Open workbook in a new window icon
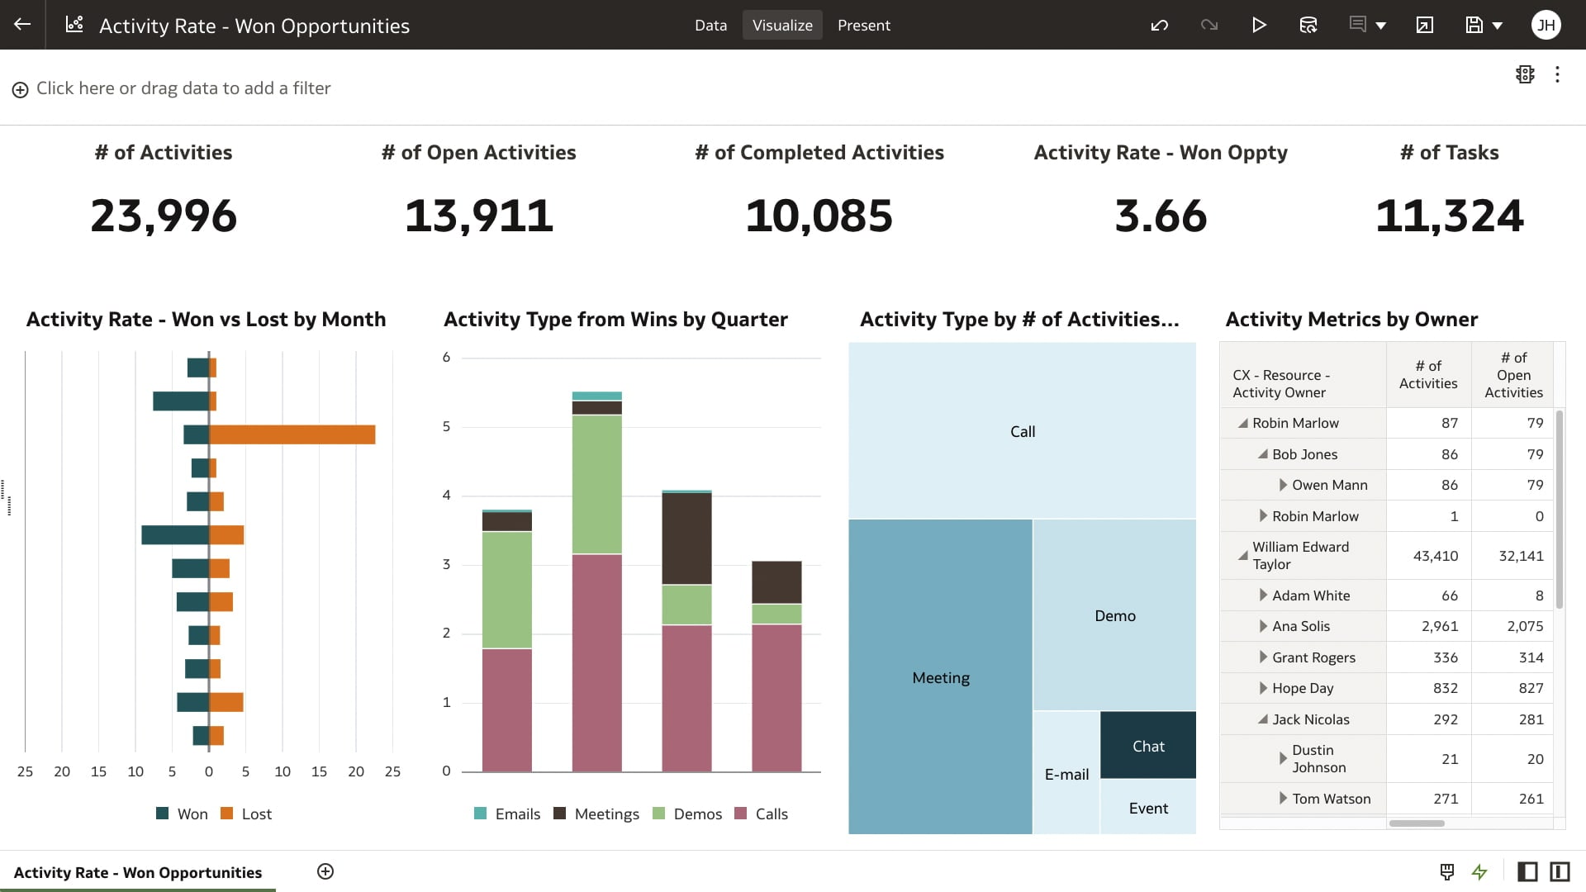Image resolution: width=1586 pixels, height=892 pixels. [x=1424, y=25]
